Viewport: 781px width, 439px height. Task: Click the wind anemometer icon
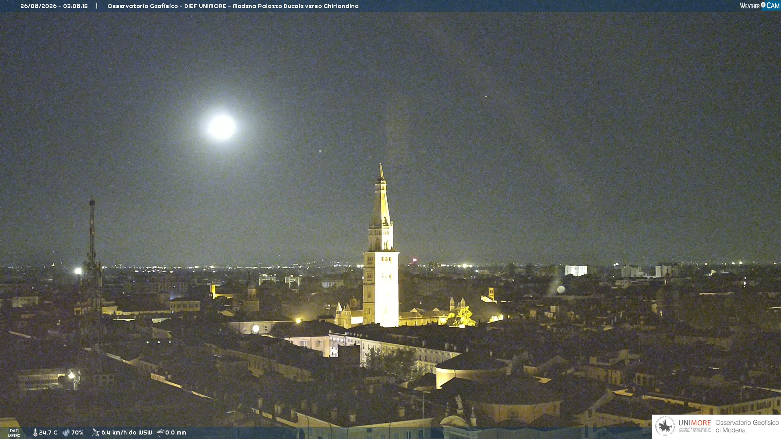[x=96, y=432]
